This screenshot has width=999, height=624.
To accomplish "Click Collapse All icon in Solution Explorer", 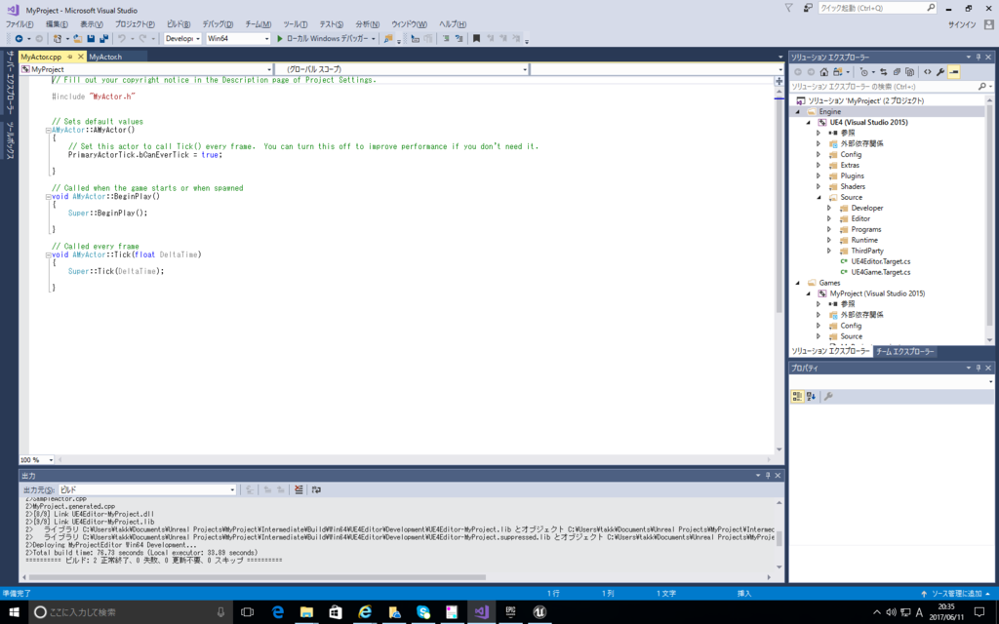I will coord(897,72).
